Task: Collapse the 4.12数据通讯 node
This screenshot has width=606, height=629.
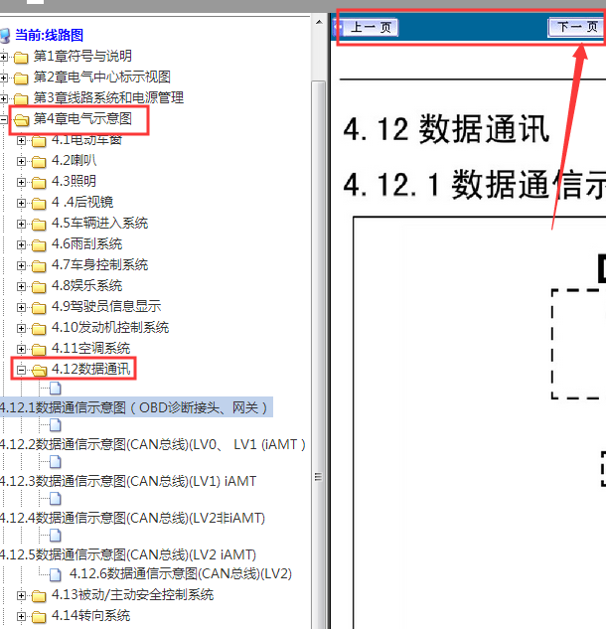Action: [21, 370]
